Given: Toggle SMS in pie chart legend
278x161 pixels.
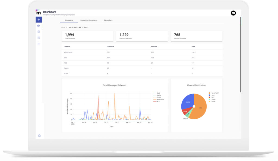Looking at the screenshot, I should 211,95.
